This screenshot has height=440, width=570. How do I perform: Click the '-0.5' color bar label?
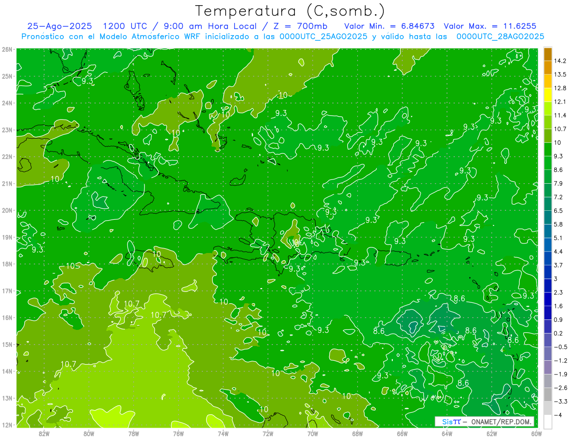tap(560, 347)
